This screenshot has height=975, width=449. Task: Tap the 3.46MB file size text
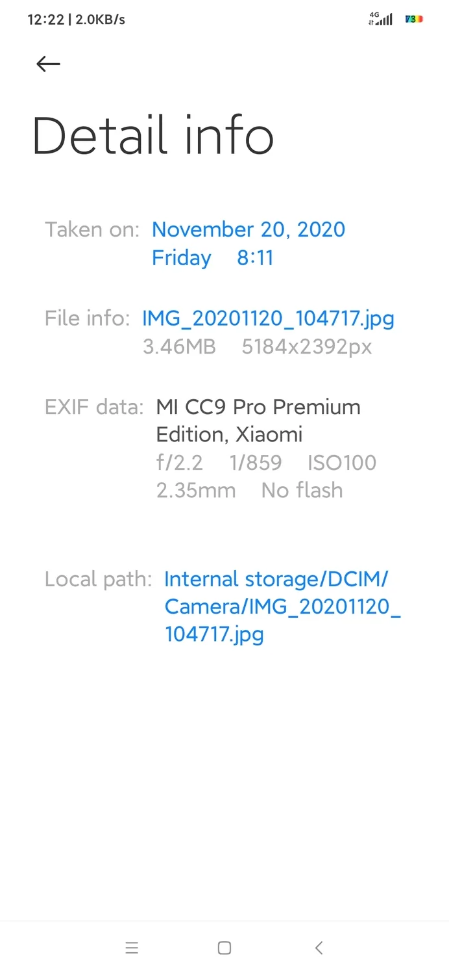pyautogui.click(x=179, y=347)
